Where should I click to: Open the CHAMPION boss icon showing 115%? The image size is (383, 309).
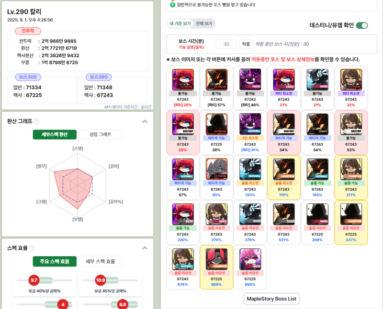(x=283, y=169)
